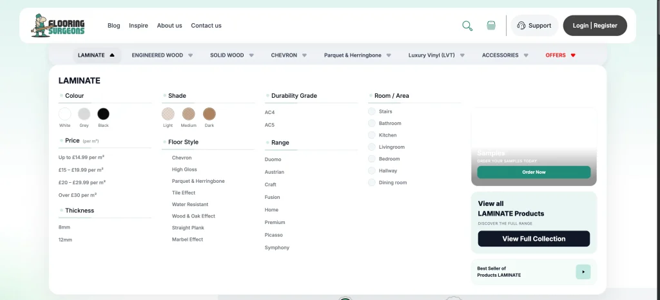The image size is (660, 300).
Task: Open the High Gloss floor style
Action: pyautogui.click(x=184, y=169)
